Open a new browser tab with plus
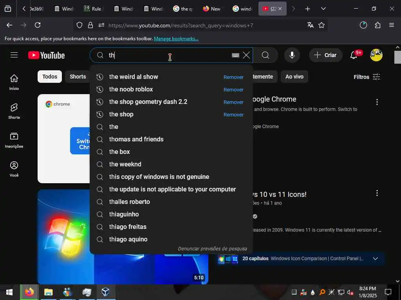This screenshot has width=401, height=300. pyautogui.click(x=308, y=9)
